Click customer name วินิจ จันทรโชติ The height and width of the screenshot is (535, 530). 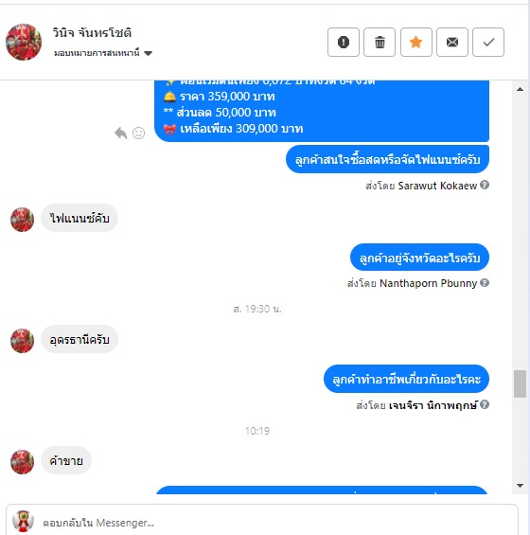tap(92, 33)
